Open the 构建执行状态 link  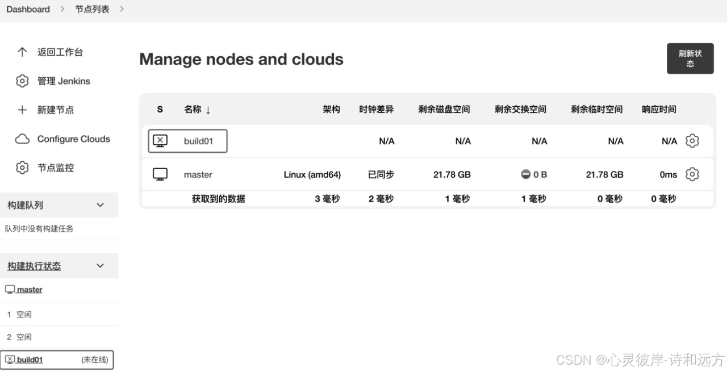pyautogui.click(x=34, y=266)
